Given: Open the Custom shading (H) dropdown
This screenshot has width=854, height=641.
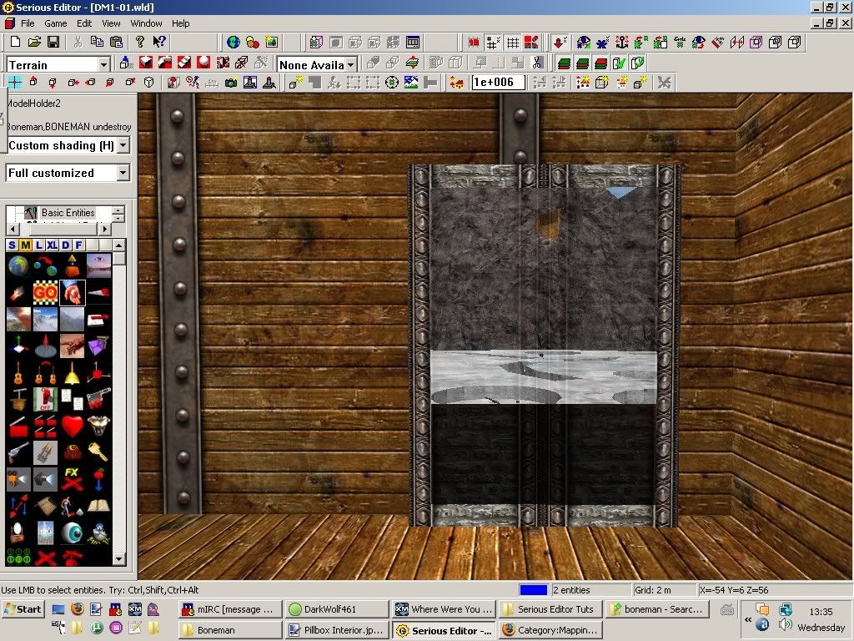Looking at the screenshot, I should 123,145.
